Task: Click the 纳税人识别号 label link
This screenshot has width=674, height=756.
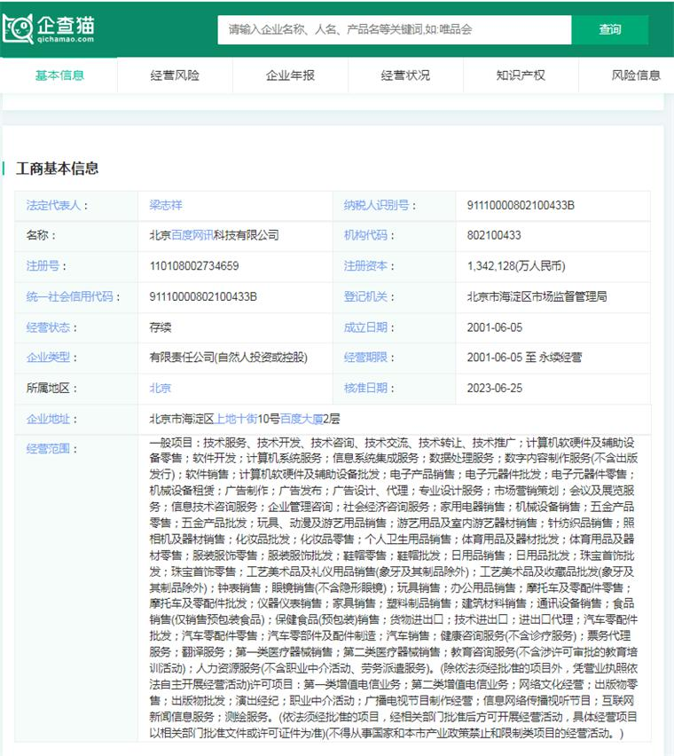Action: point(376,205)
